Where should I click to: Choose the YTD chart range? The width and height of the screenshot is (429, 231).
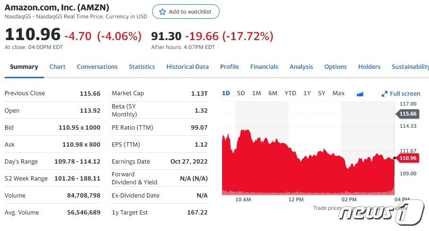pos(290,93)
